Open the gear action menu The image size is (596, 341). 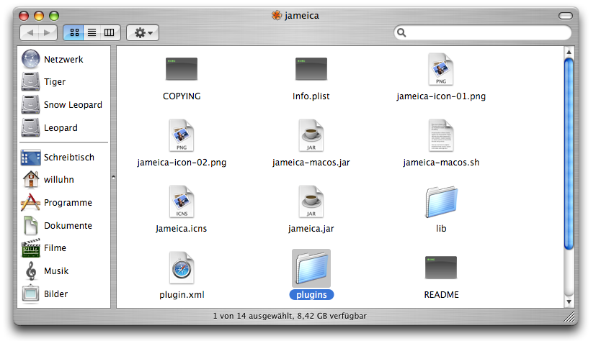143,32
